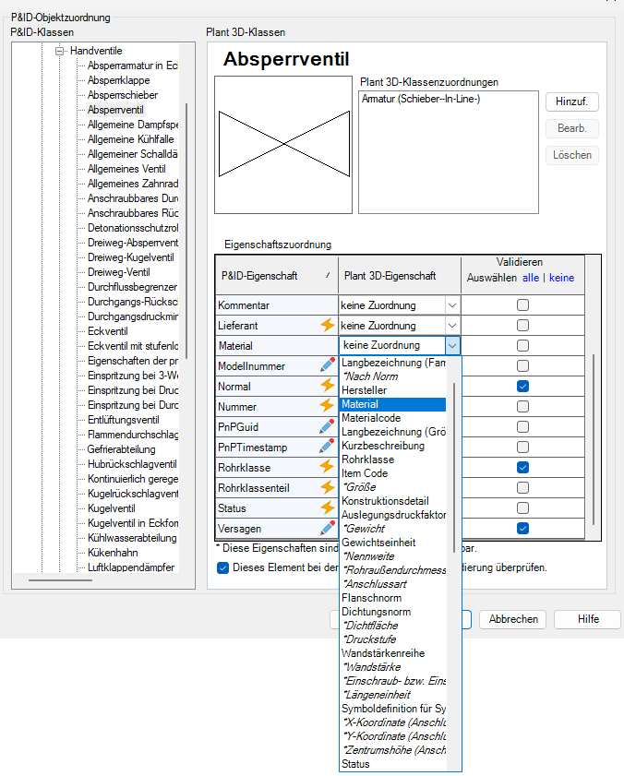
Task: Click the Abbrechen button
Action: 513,620
